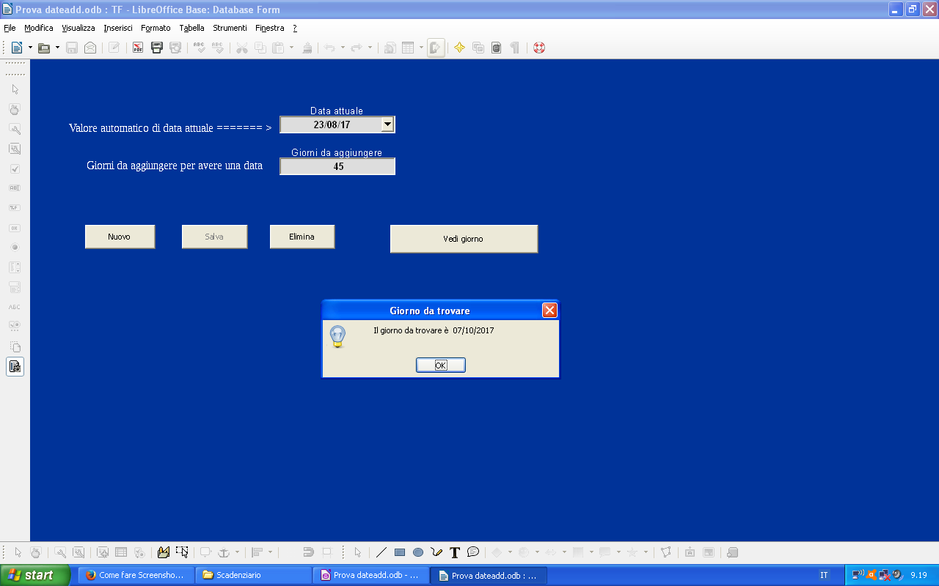The width and height of the screenshot is (939, 586).
Task: Click the Navigator star icon
Action: (459, 48)
